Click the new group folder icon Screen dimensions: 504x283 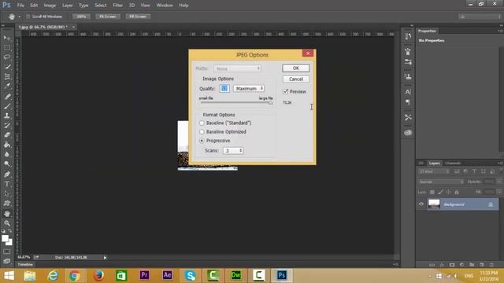click(x=472, y=265)
